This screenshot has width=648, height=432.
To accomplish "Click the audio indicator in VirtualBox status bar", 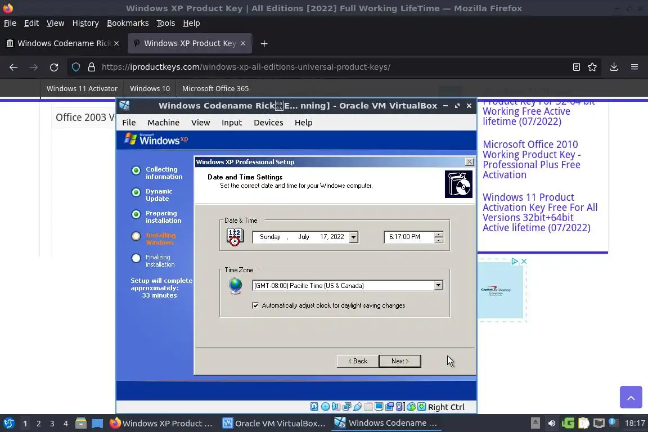I will click(x=336, y=407).
